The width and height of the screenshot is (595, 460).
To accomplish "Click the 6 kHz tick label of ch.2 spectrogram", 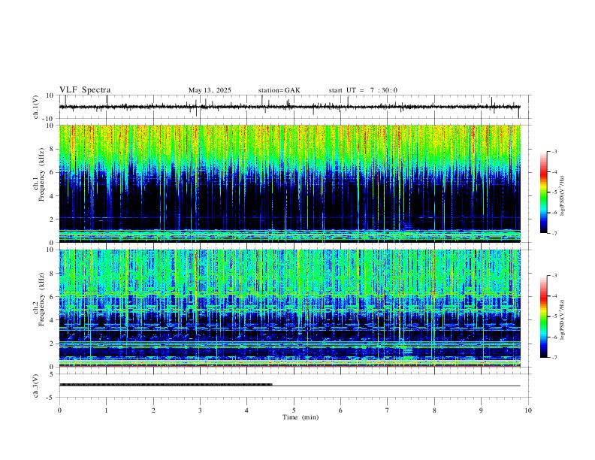I will [53, 297].
